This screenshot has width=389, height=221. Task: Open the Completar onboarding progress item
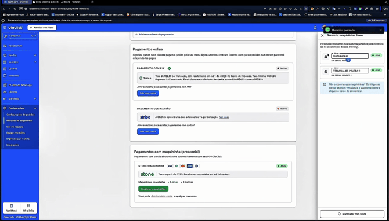(20, 36)
